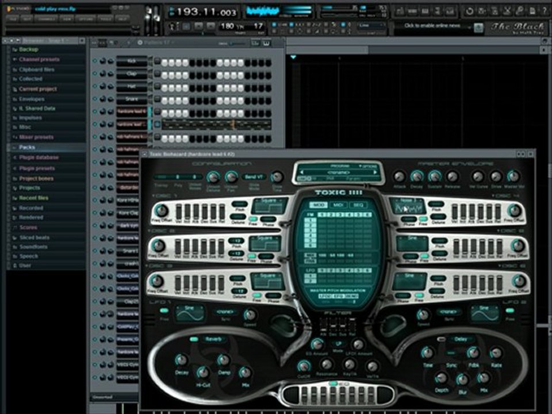Click the Glide Time knob
552x414 pixels.
[x=277, y=177]
